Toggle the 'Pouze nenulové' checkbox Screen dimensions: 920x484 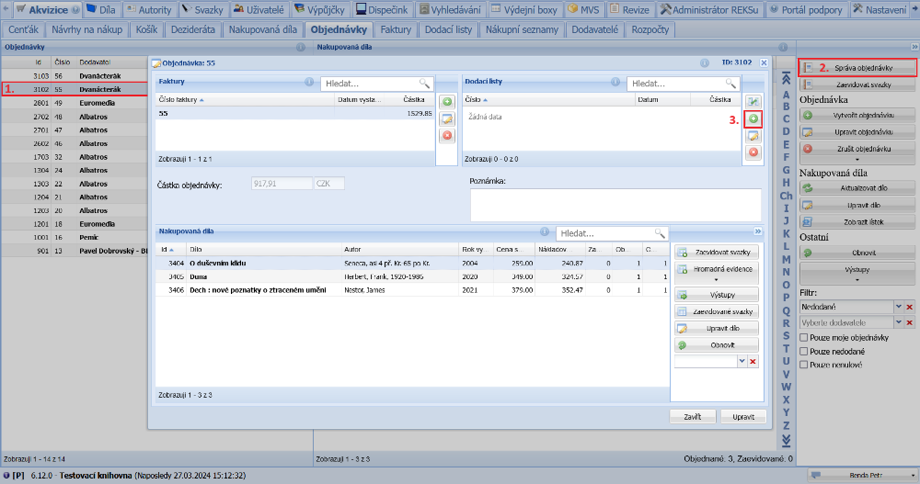pos(804,365)
